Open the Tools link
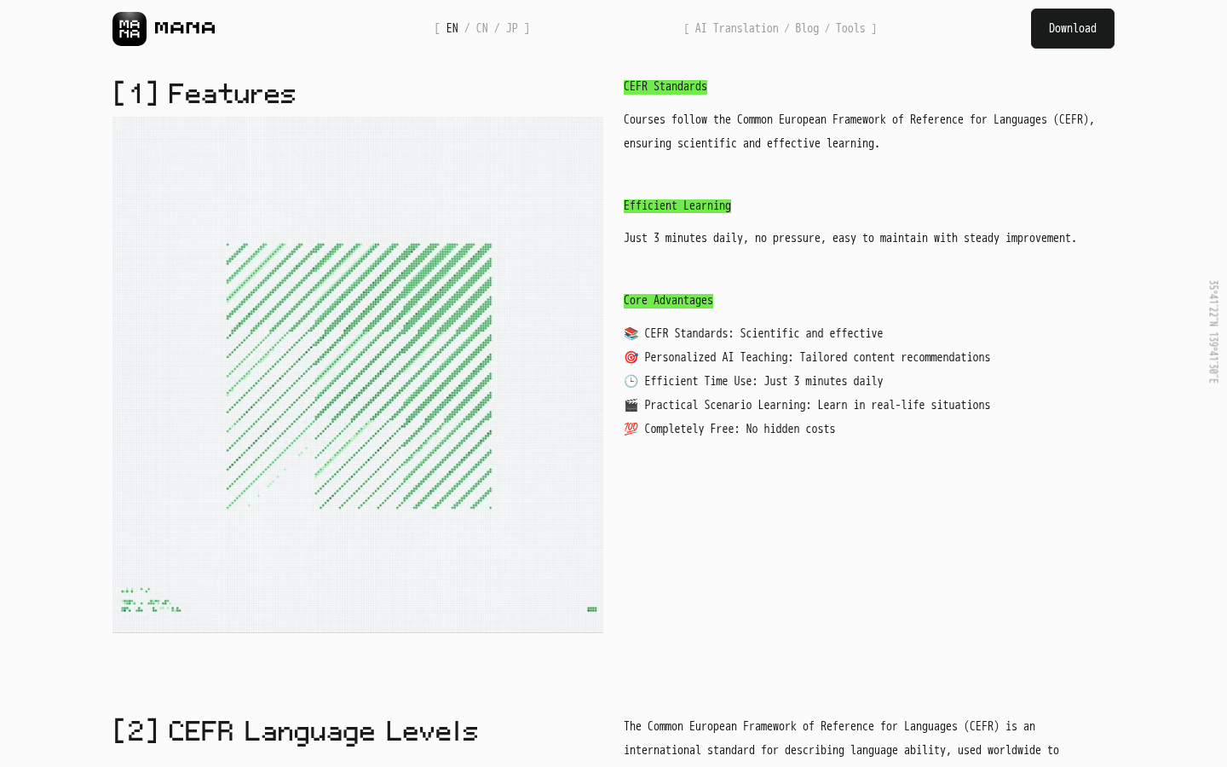This screenshot has width=1227, height=767. 850,28
